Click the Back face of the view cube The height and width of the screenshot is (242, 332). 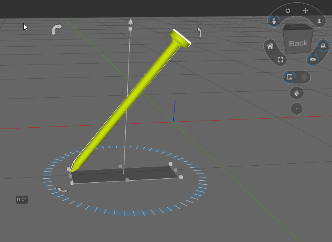[x=298, y=43]
